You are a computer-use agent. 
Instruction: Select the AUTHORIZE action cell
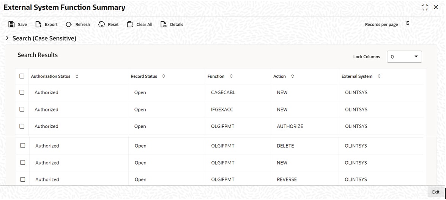click(290, 126)
